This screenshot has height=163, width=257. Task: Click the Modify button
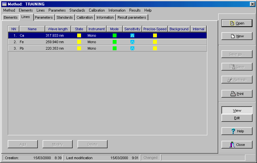click(57, 144)
